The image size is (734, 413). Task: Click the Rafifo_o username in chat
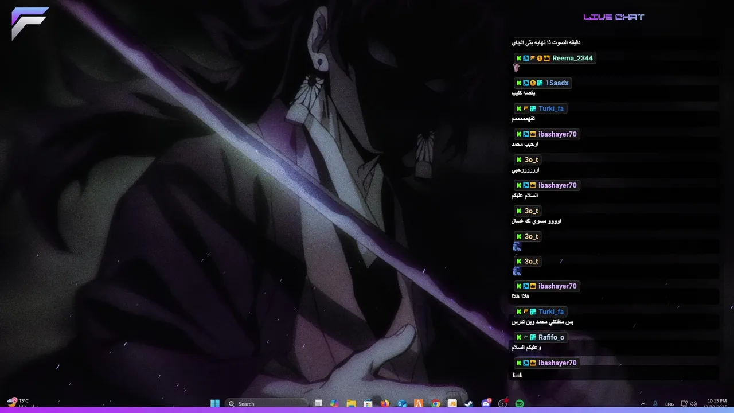point(552,337)
